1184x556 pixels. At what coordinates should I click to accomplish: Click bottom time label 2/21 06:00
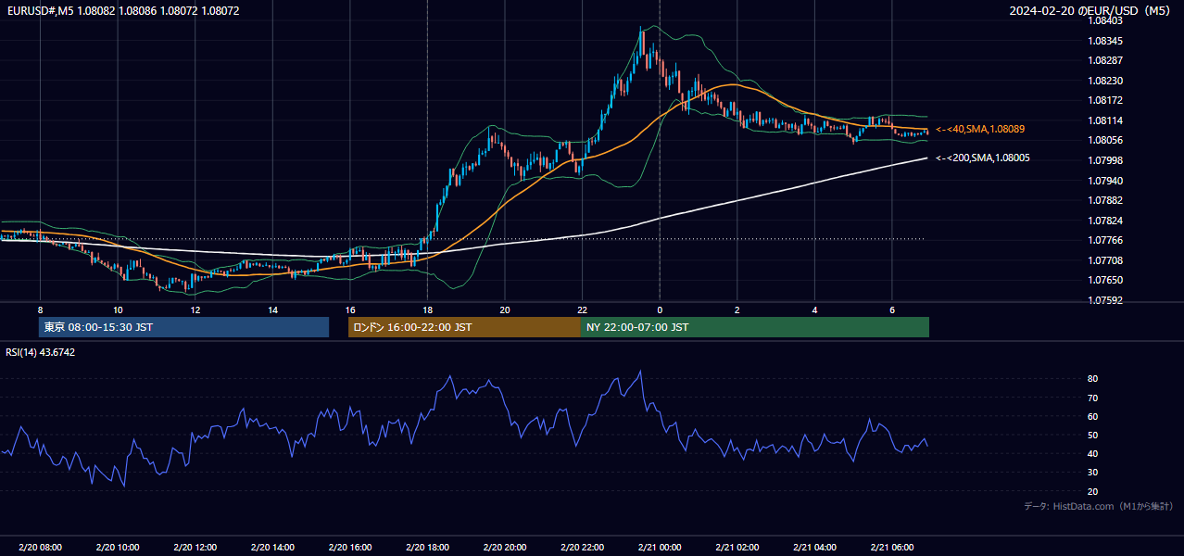click(892, 548)
